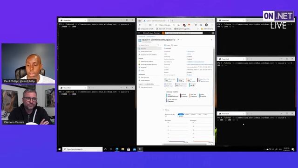Open the namespace link in Essentials
This screenshot has width=298, height=168.
pos(191,51)
